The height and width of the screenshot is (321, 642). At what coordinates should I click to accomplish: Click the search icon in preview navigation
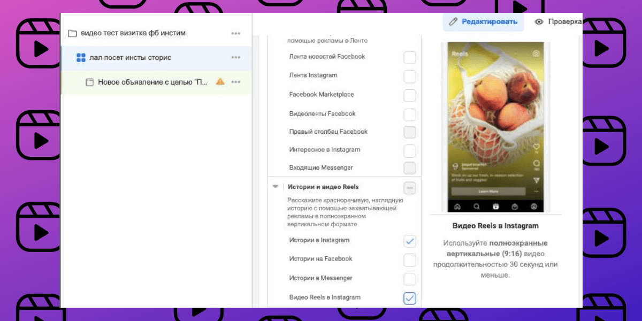point(476,206)
